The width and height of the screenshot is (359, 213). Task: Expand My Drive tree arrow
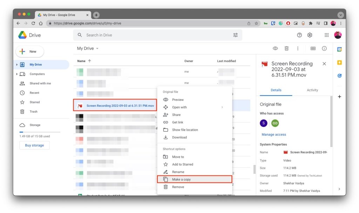(17, 65)
